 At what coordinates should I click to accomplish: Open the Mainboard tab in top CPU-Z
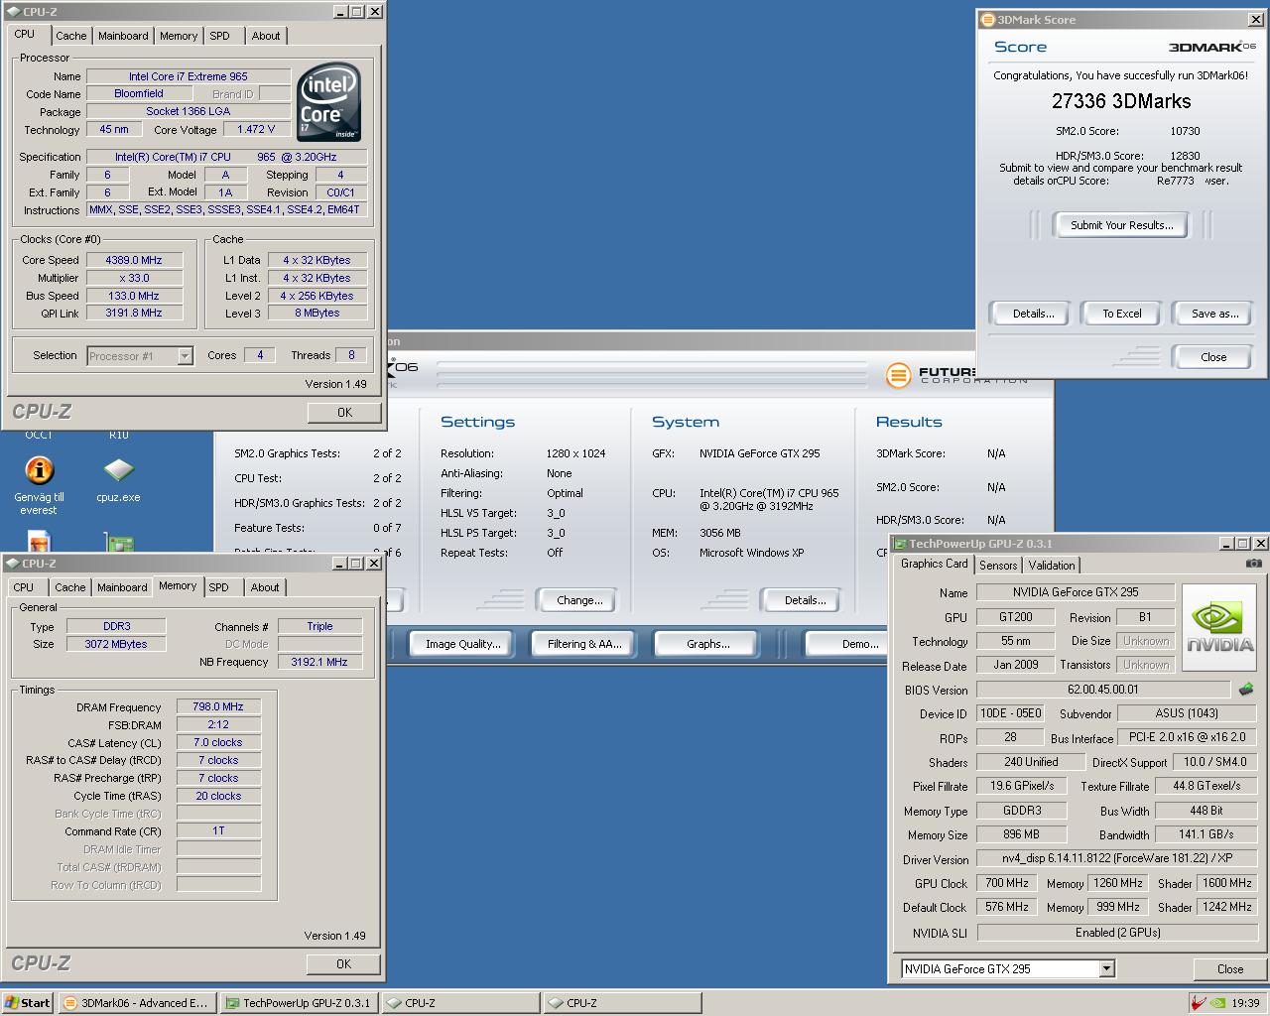[123, 36]
